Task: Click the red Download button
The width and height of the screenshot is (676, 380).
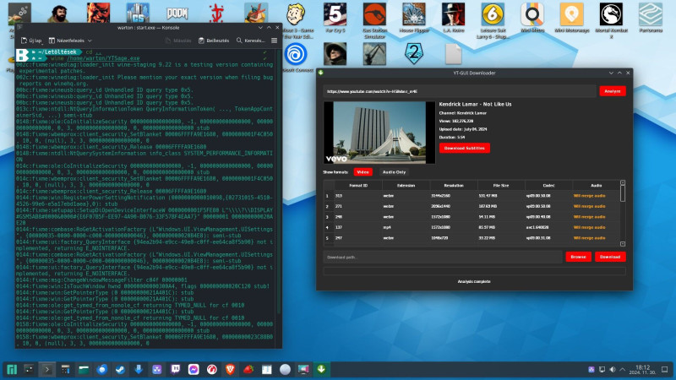Action: point(610,257)
